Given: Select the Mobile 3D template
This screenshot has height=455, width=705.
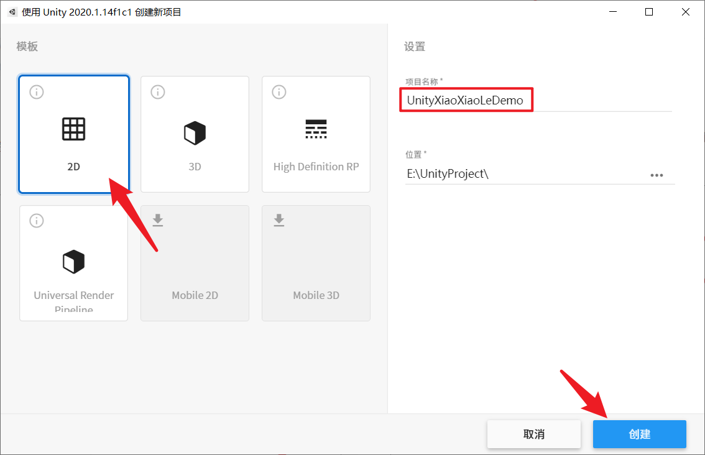Looking at the screenshot, I should click(x=316, y=263).
